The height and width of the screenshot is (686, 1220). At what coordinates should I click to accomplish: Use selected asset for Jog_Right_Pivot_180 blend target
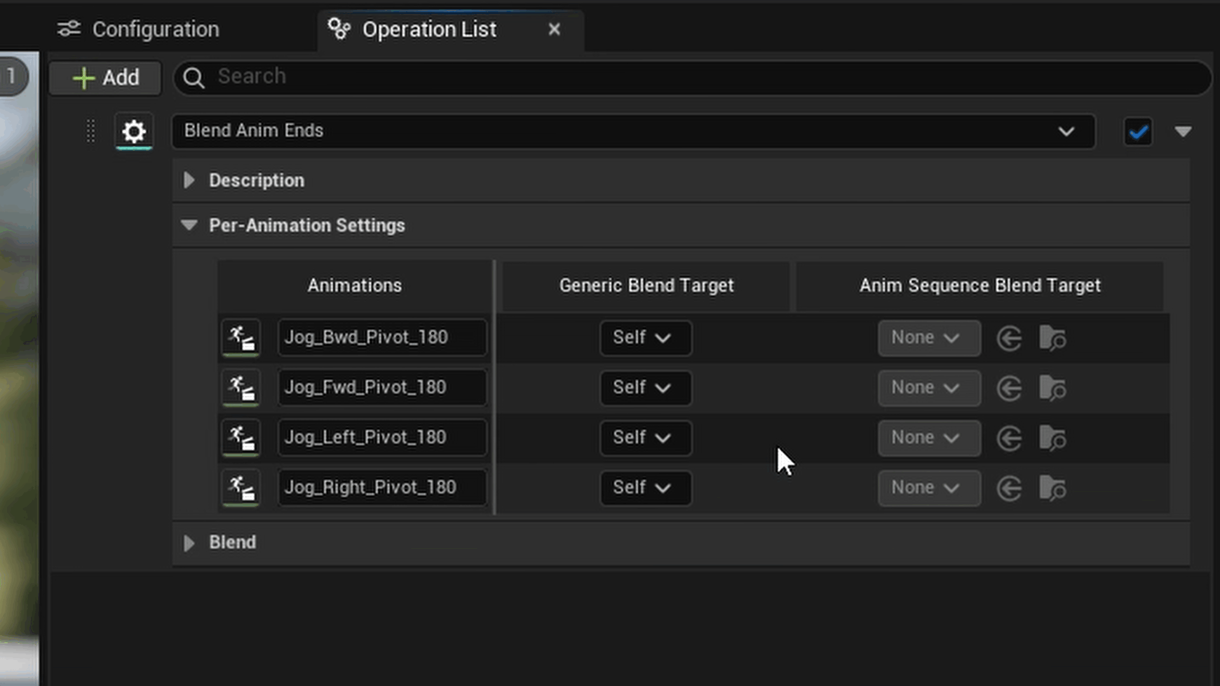[x=1009, y=488]
